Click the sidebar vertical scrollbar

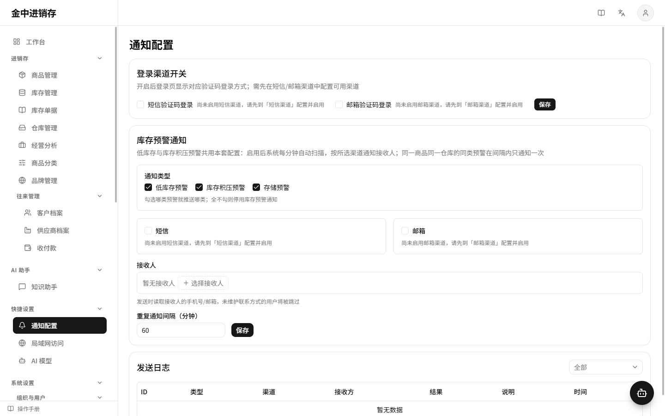point(116,115)
